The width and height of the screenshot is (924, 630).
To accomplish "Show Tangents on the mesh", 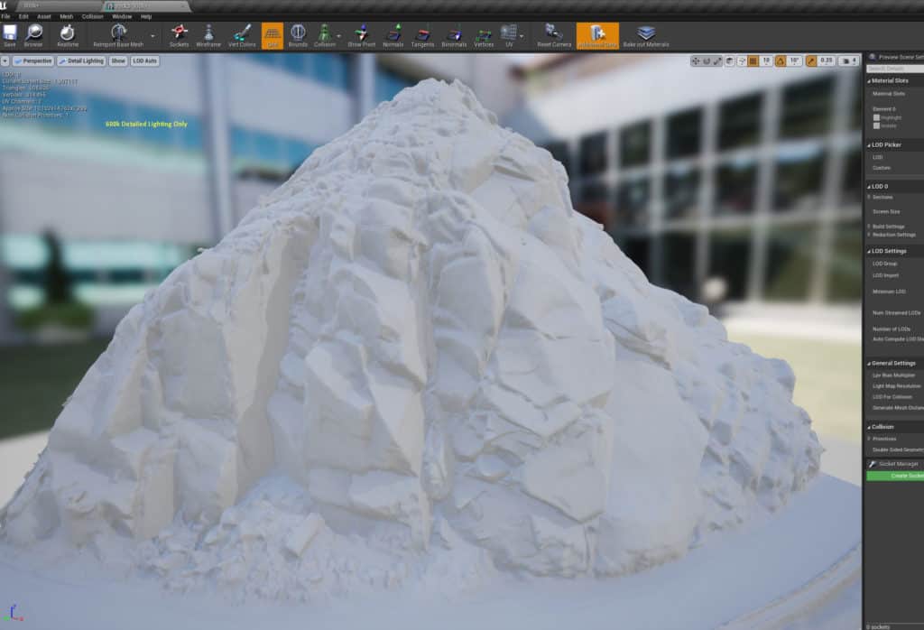I will click(x=422, y=35).
